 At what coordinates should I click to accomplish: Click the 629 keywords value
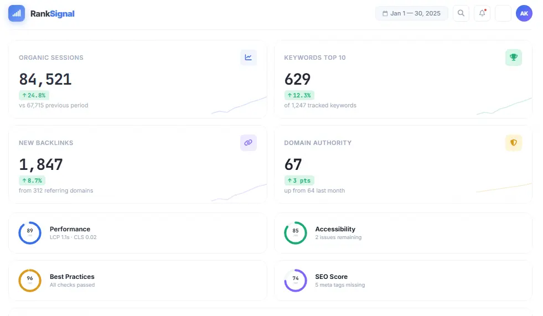pyautogui.click(x=297, y=79)
